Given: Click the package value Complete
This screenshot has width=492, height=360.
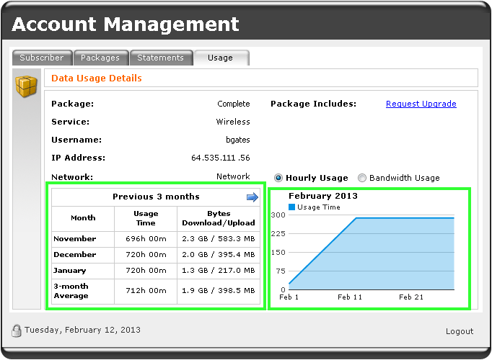Looking at the screenshot, I should pos(234,104).
